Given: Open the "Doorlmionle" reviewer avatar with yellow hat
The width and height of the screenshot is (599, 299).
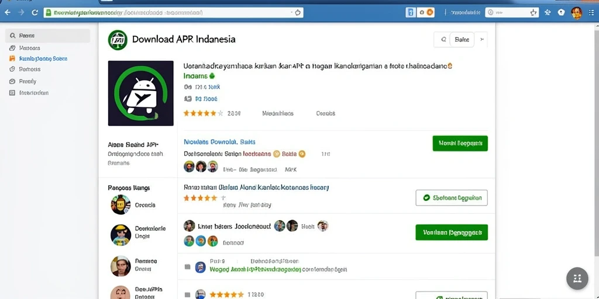Looking at the screenshot, I should [121, 235].
